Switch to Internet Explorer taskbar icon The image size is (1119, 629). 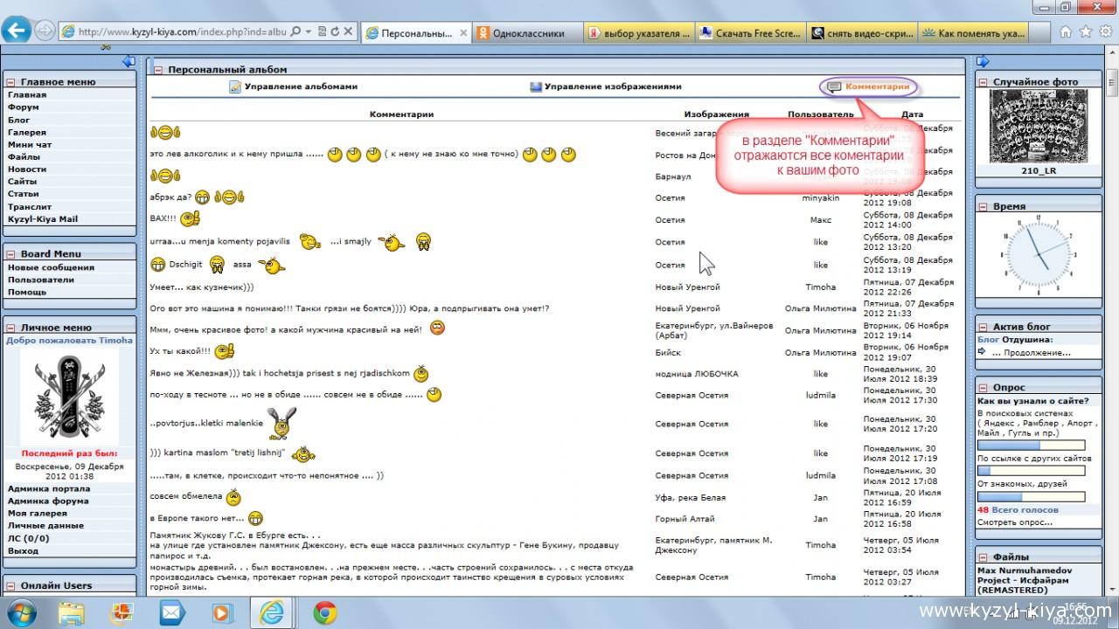click(x=273, y=612)
